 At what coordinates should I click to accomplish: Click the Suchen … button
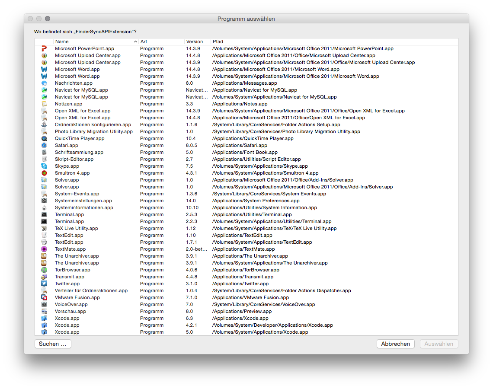pos(53,344)
